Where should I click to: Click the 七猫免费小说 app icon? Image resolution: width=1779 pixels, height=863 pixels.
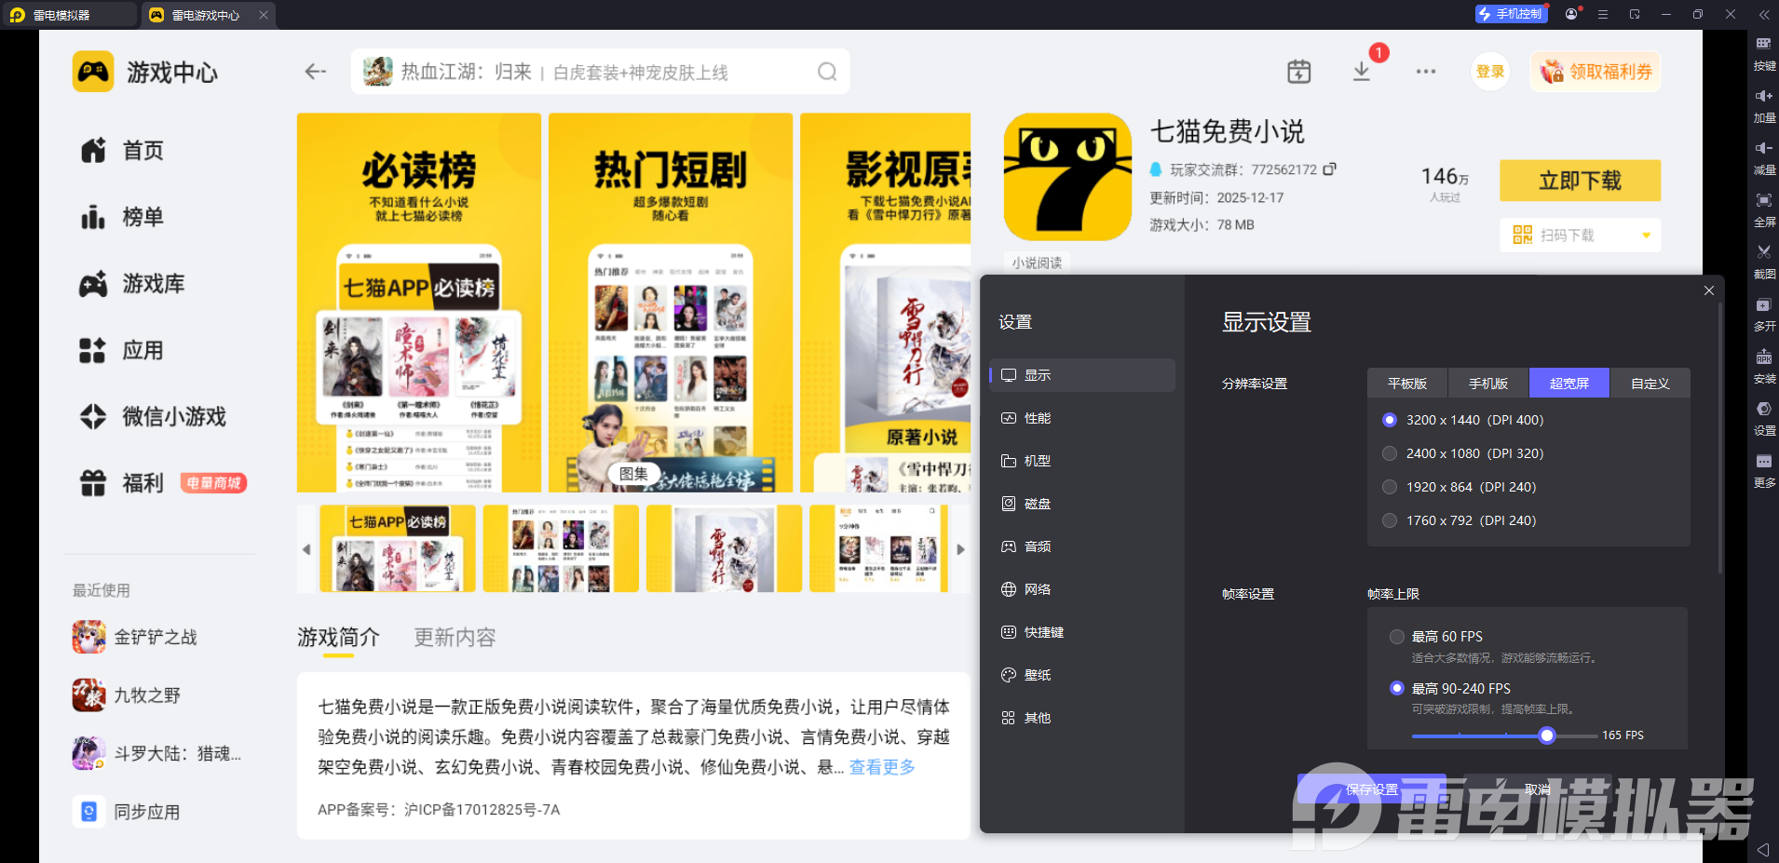[x=1067, y=177]
